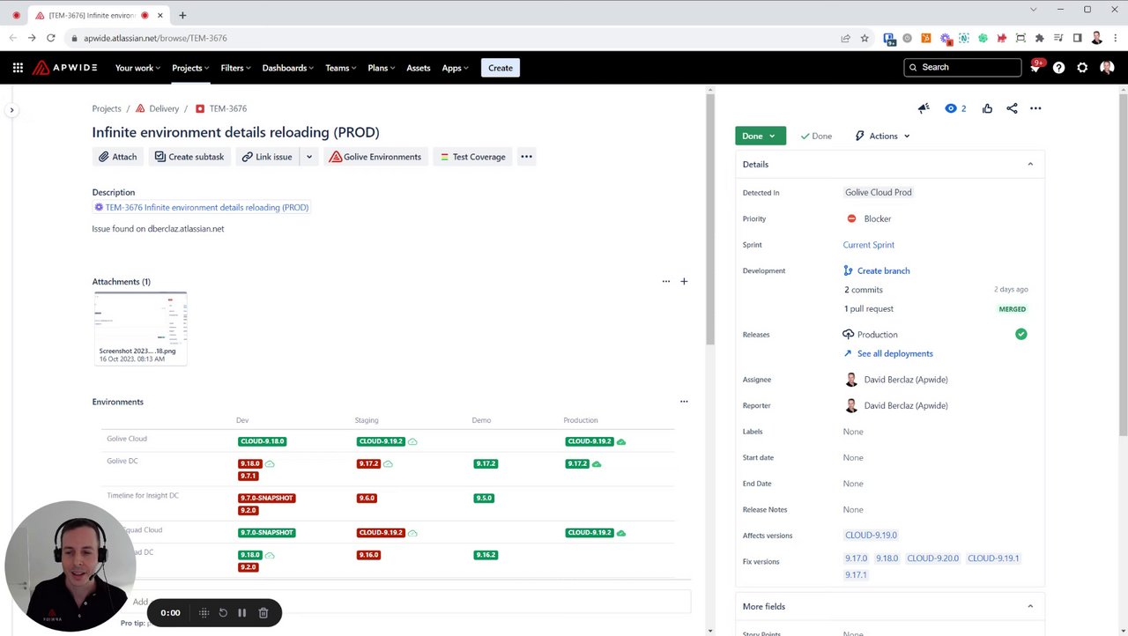Click the recording restart icon

click(x=223, y=613)
